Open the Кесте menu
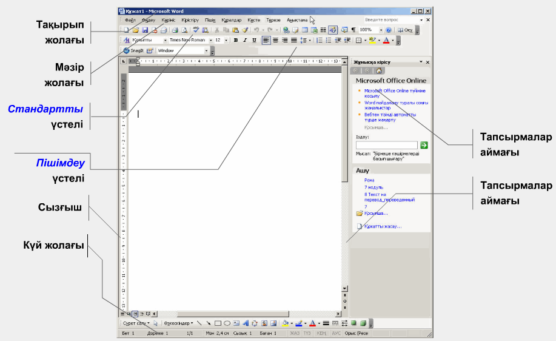 (x=254, y=20)
